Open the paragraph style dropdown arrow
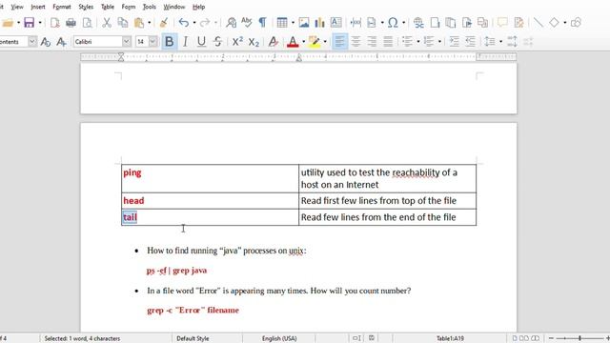This screenshot has height=343, width=610. (32, 42)
